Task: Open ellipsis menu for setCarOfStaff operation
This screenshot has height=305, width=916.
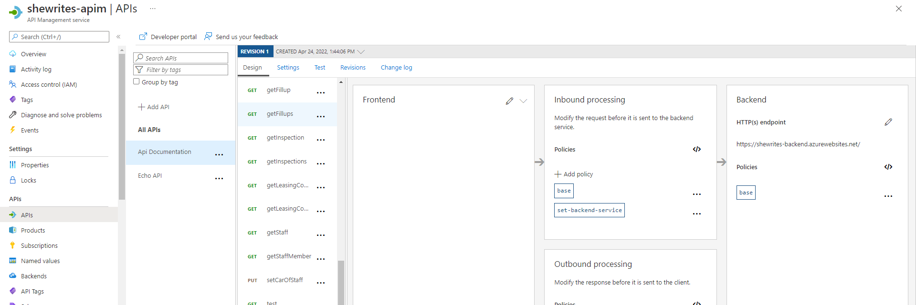Action: [321, 282]
